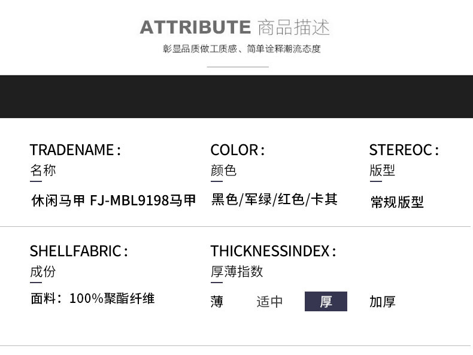The image size is (473, 355).
Task: Click the ATTRIBUTE 商品描述 heading
Action: click(x=235, y=28)
